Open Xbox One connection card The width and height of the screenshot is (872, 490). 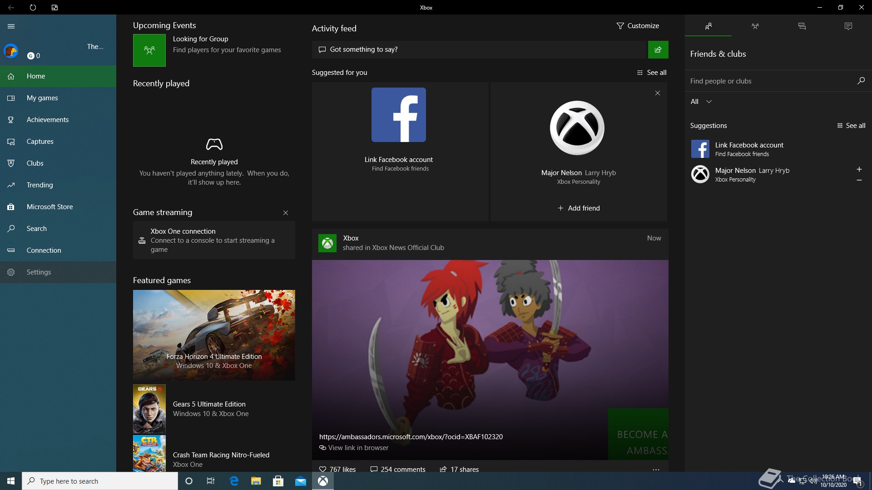(x=214, y=240)
